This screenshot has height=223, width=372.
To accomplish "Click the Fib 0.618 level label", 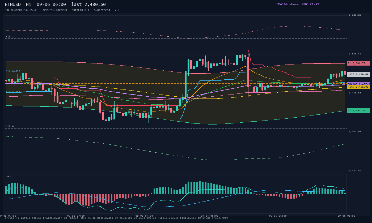I will click(x=13, y=71).
